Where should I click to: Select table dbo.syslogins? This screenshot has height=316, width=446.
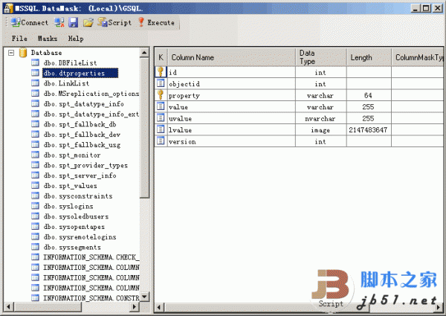coord(68,206)
